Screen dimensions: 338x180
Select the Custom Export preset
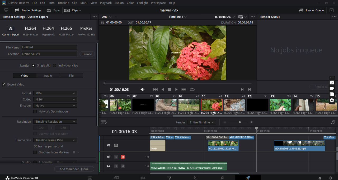pos(11,31)
